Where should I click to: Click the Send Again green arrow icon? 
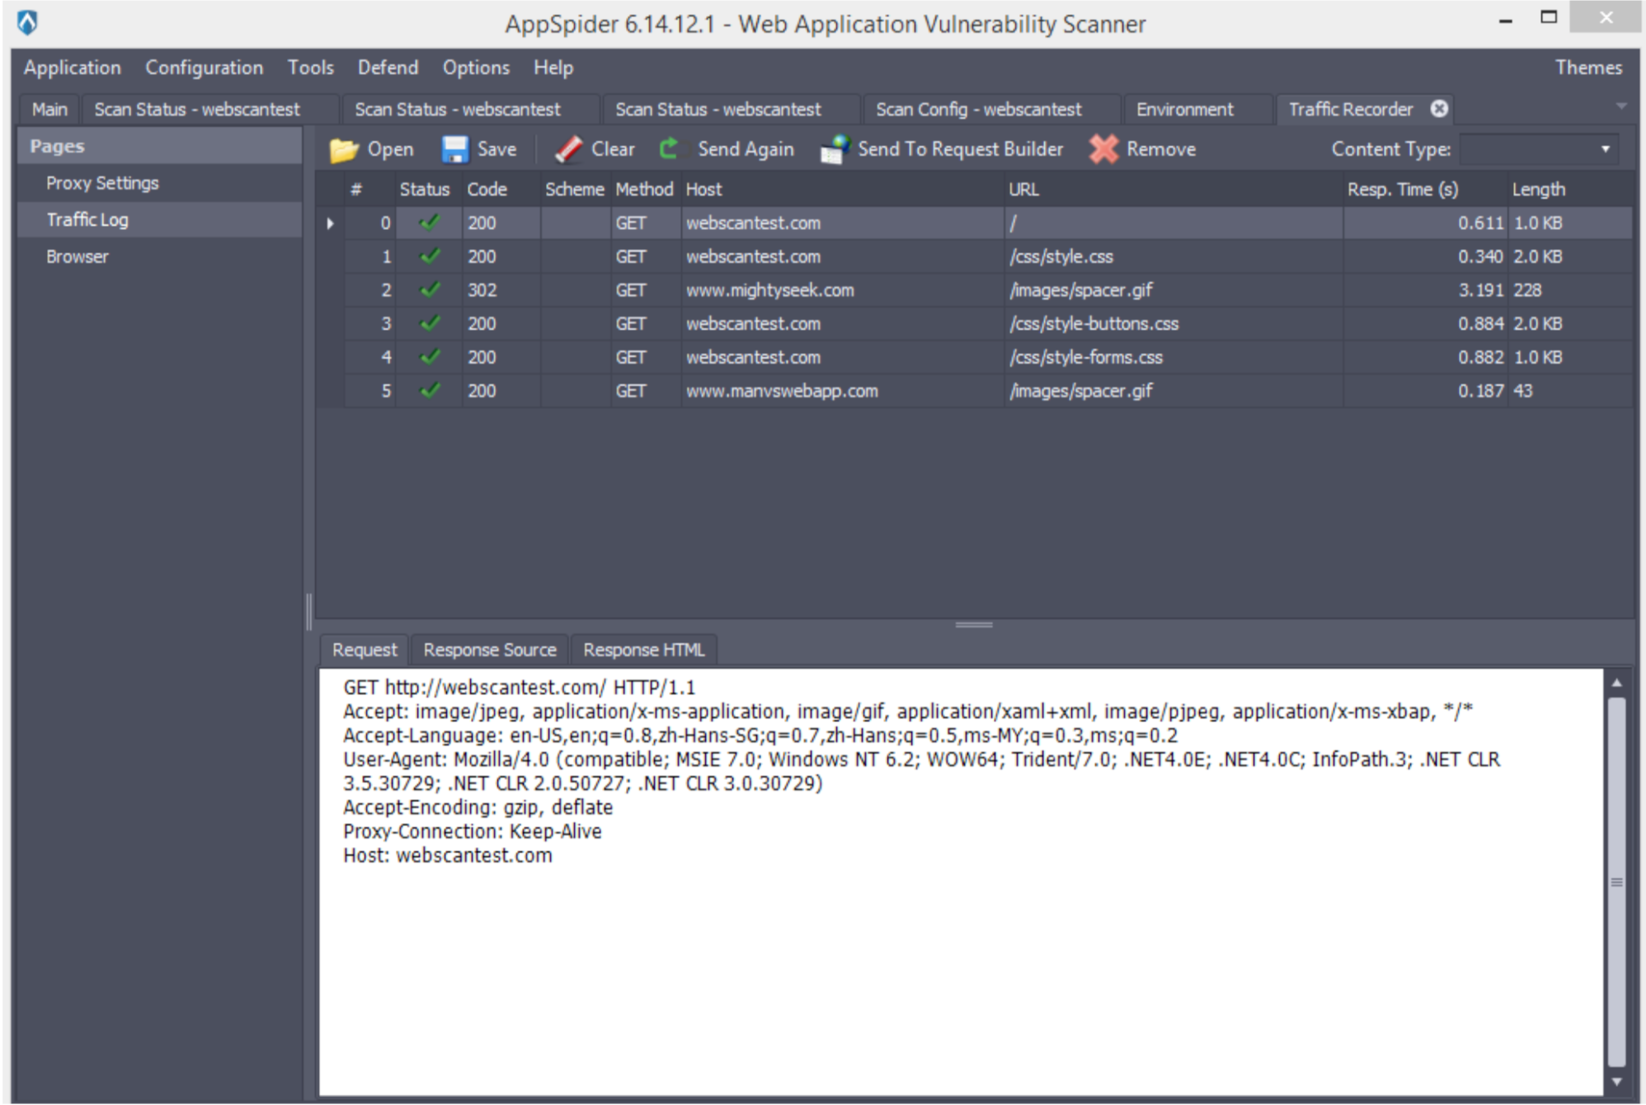[x=669, y=149]
